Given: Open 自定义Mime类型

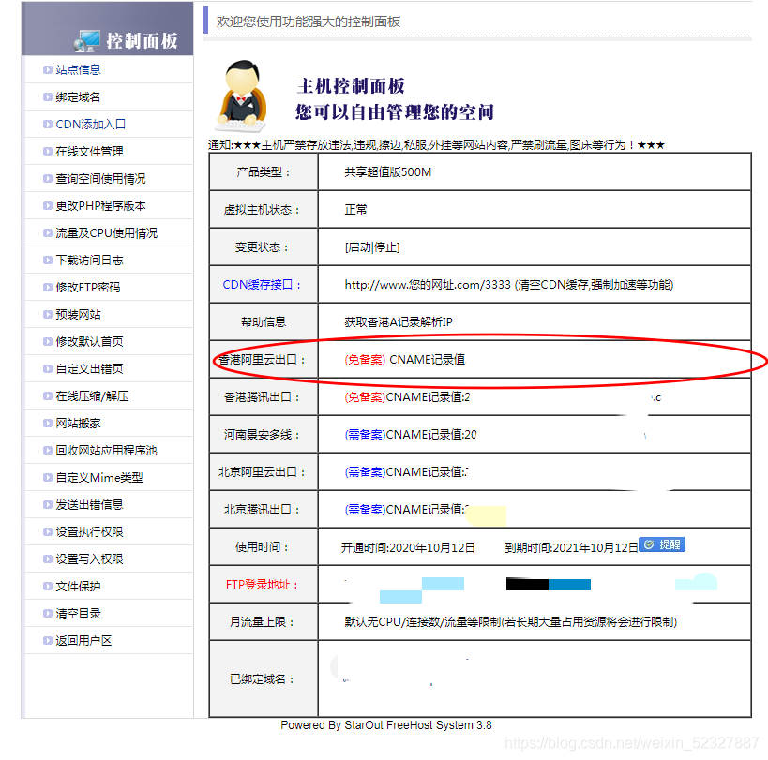Looking at the screenshot, I should [x=99, y=478].
